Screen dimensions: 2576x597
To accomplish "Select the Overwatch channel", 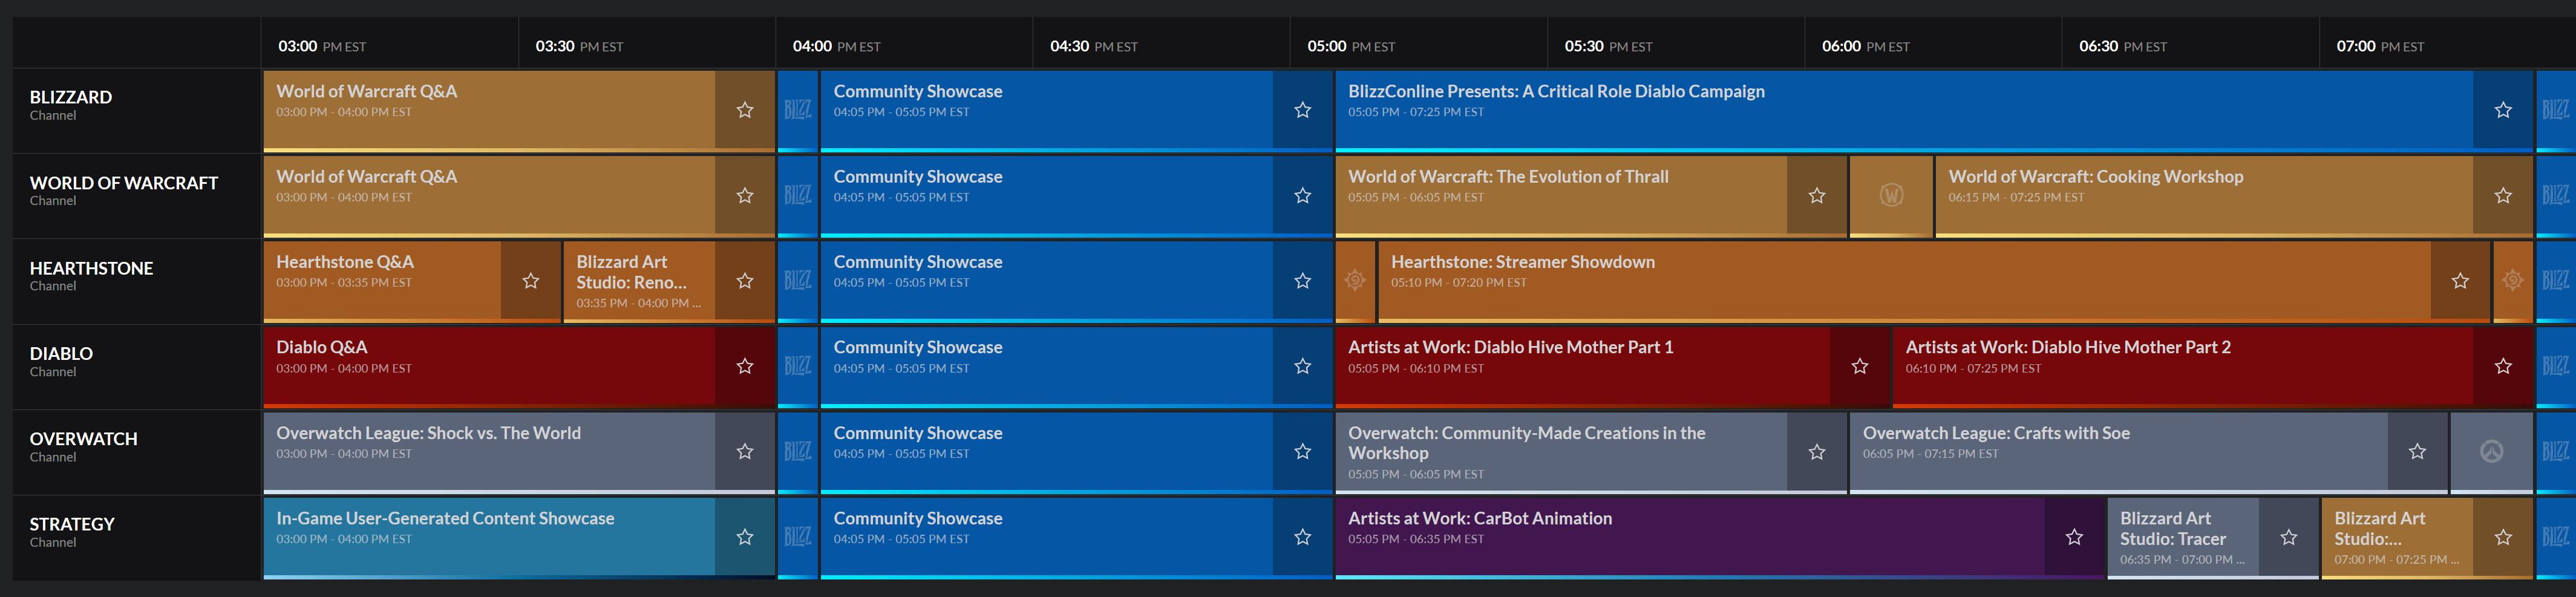I will (x=137, y=452).
